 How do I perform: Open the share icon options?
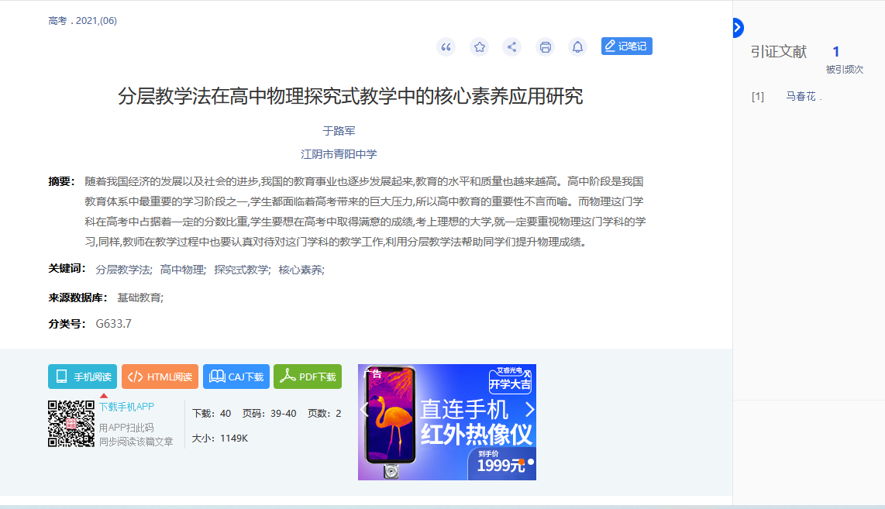point(511,47)
